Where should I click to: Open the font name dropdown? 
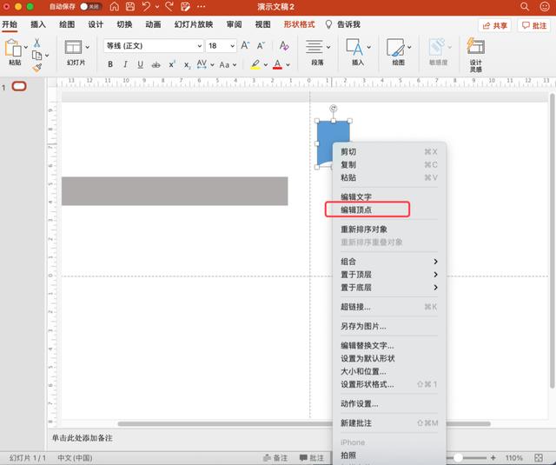[x=200, y=46]
